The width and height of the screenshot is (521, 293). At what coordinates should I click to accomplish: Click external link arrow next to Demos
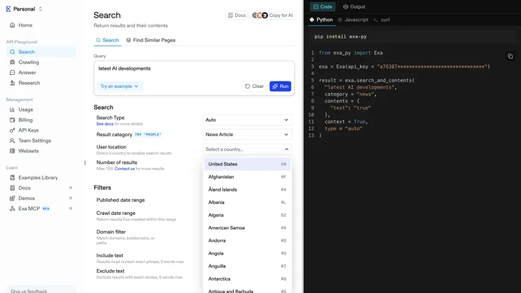tap(70, 199)
